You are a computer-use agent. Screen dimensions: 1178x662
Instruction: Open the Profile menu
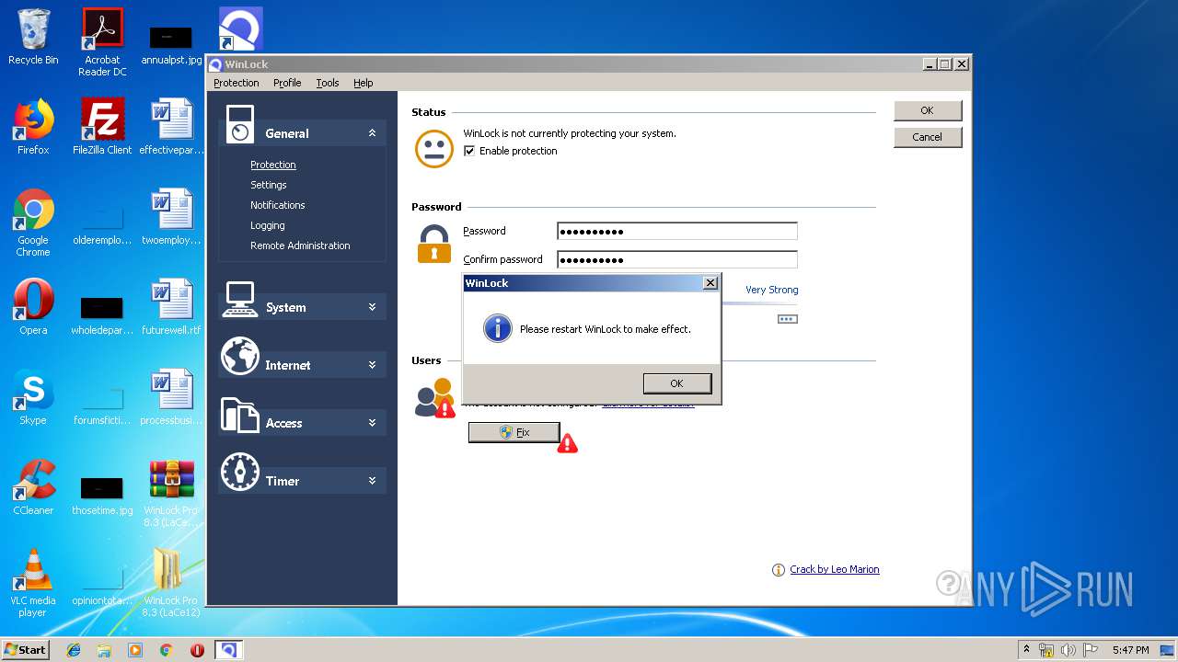pos(287,83)
